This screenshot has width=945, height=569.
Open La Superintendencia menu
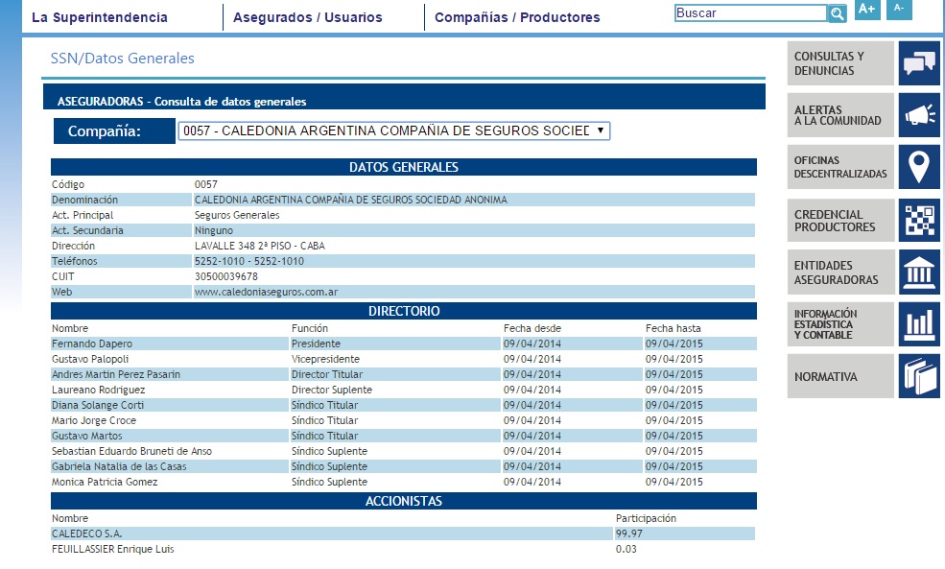(x=100, y=17)
